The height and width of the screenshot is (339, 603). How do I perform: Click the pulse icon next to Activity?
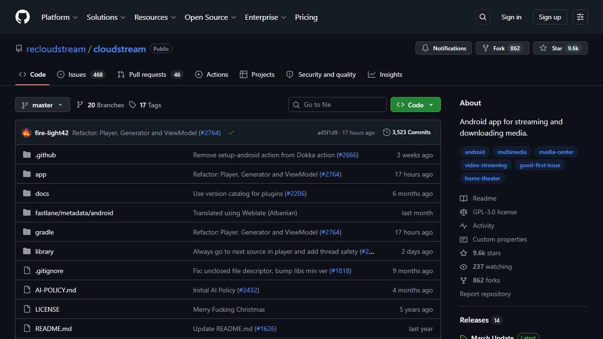(464, 226)
